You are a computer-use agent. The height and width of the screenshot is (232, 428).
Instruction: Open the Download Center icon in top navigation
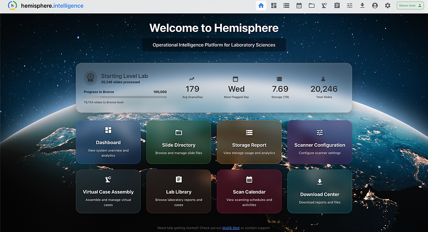(362, 5)
